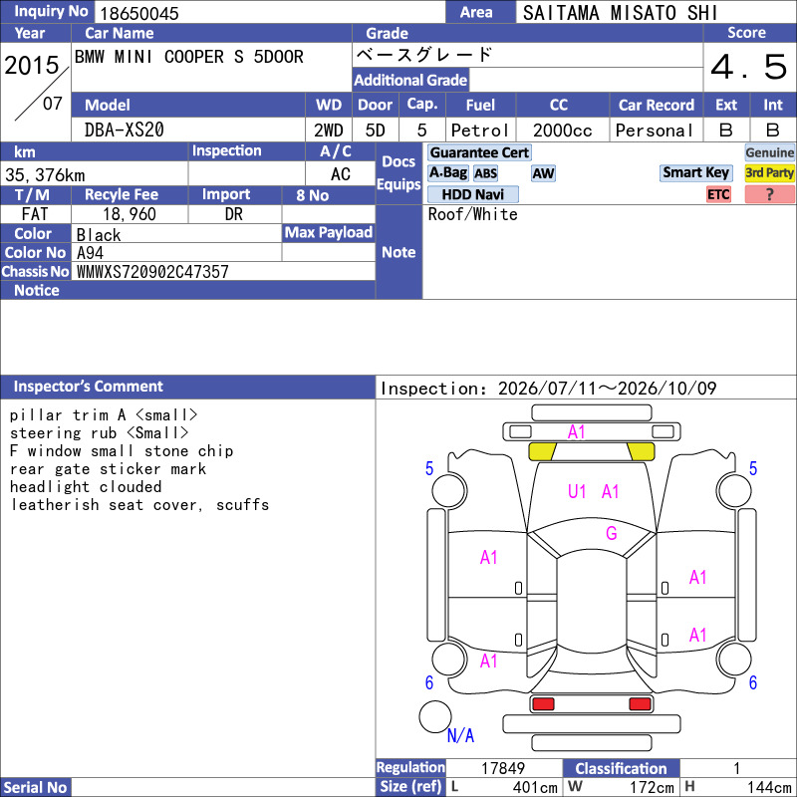Viewport: 797px width, 797px height.
Task: Click the U1 dent mark on hood
Action: pos(577,491)
